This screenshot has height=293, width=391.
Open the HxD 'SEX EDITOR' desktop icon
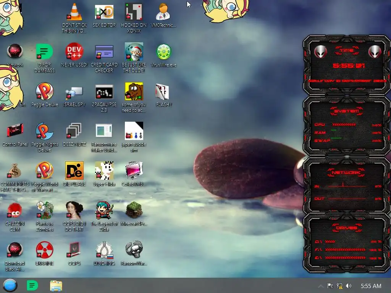(x=104, y=13)
